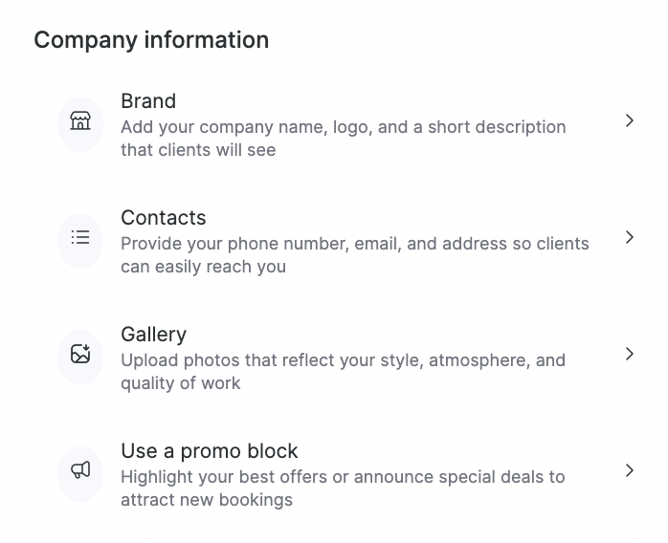Select the Brand title
This screenshot has width=668, height=543.
coord(148,101)
